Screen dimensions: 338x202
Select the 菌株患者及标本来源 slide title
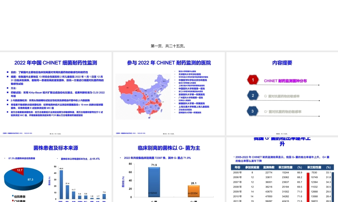click(x=56, y=148)
